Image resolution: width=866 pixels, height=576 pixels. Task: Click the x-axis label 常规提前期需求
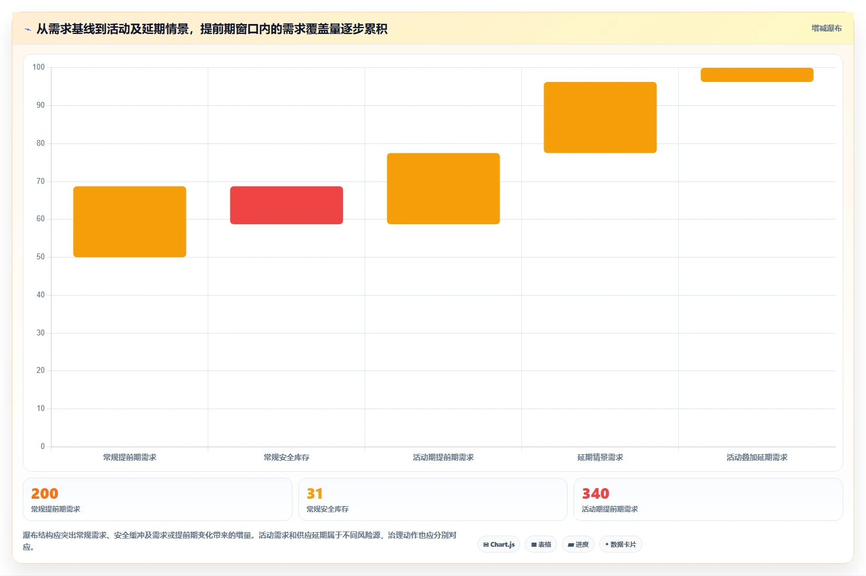click(130, 457)
